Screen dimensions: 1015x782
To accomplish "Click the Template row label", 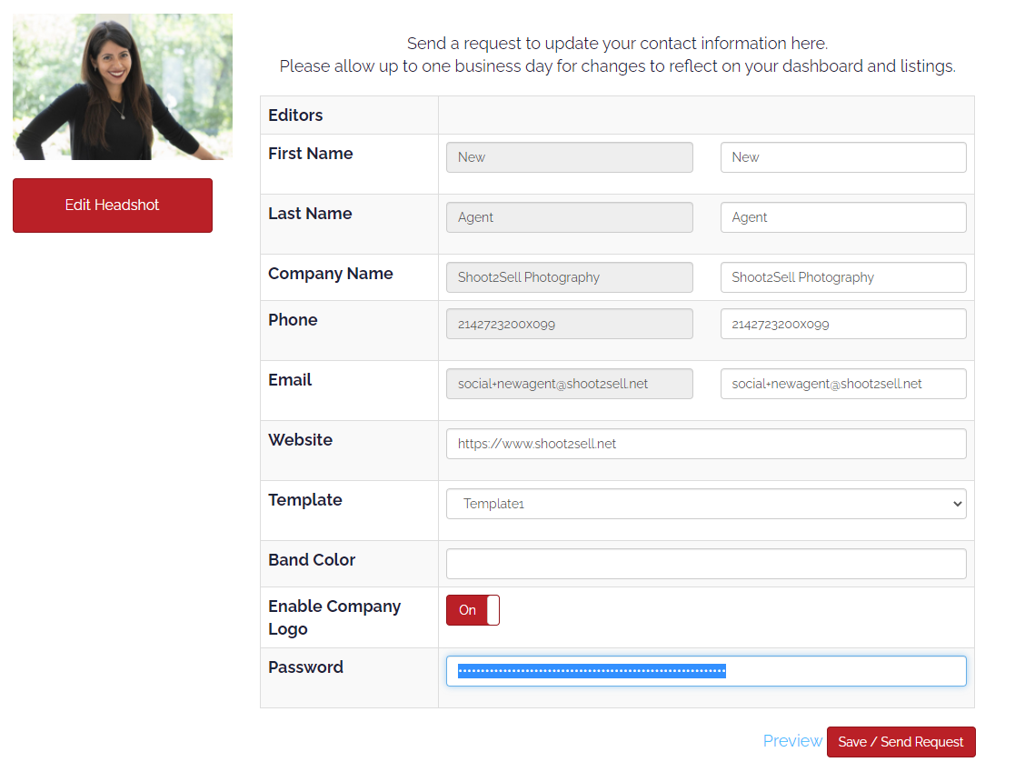I will point(305,499).
